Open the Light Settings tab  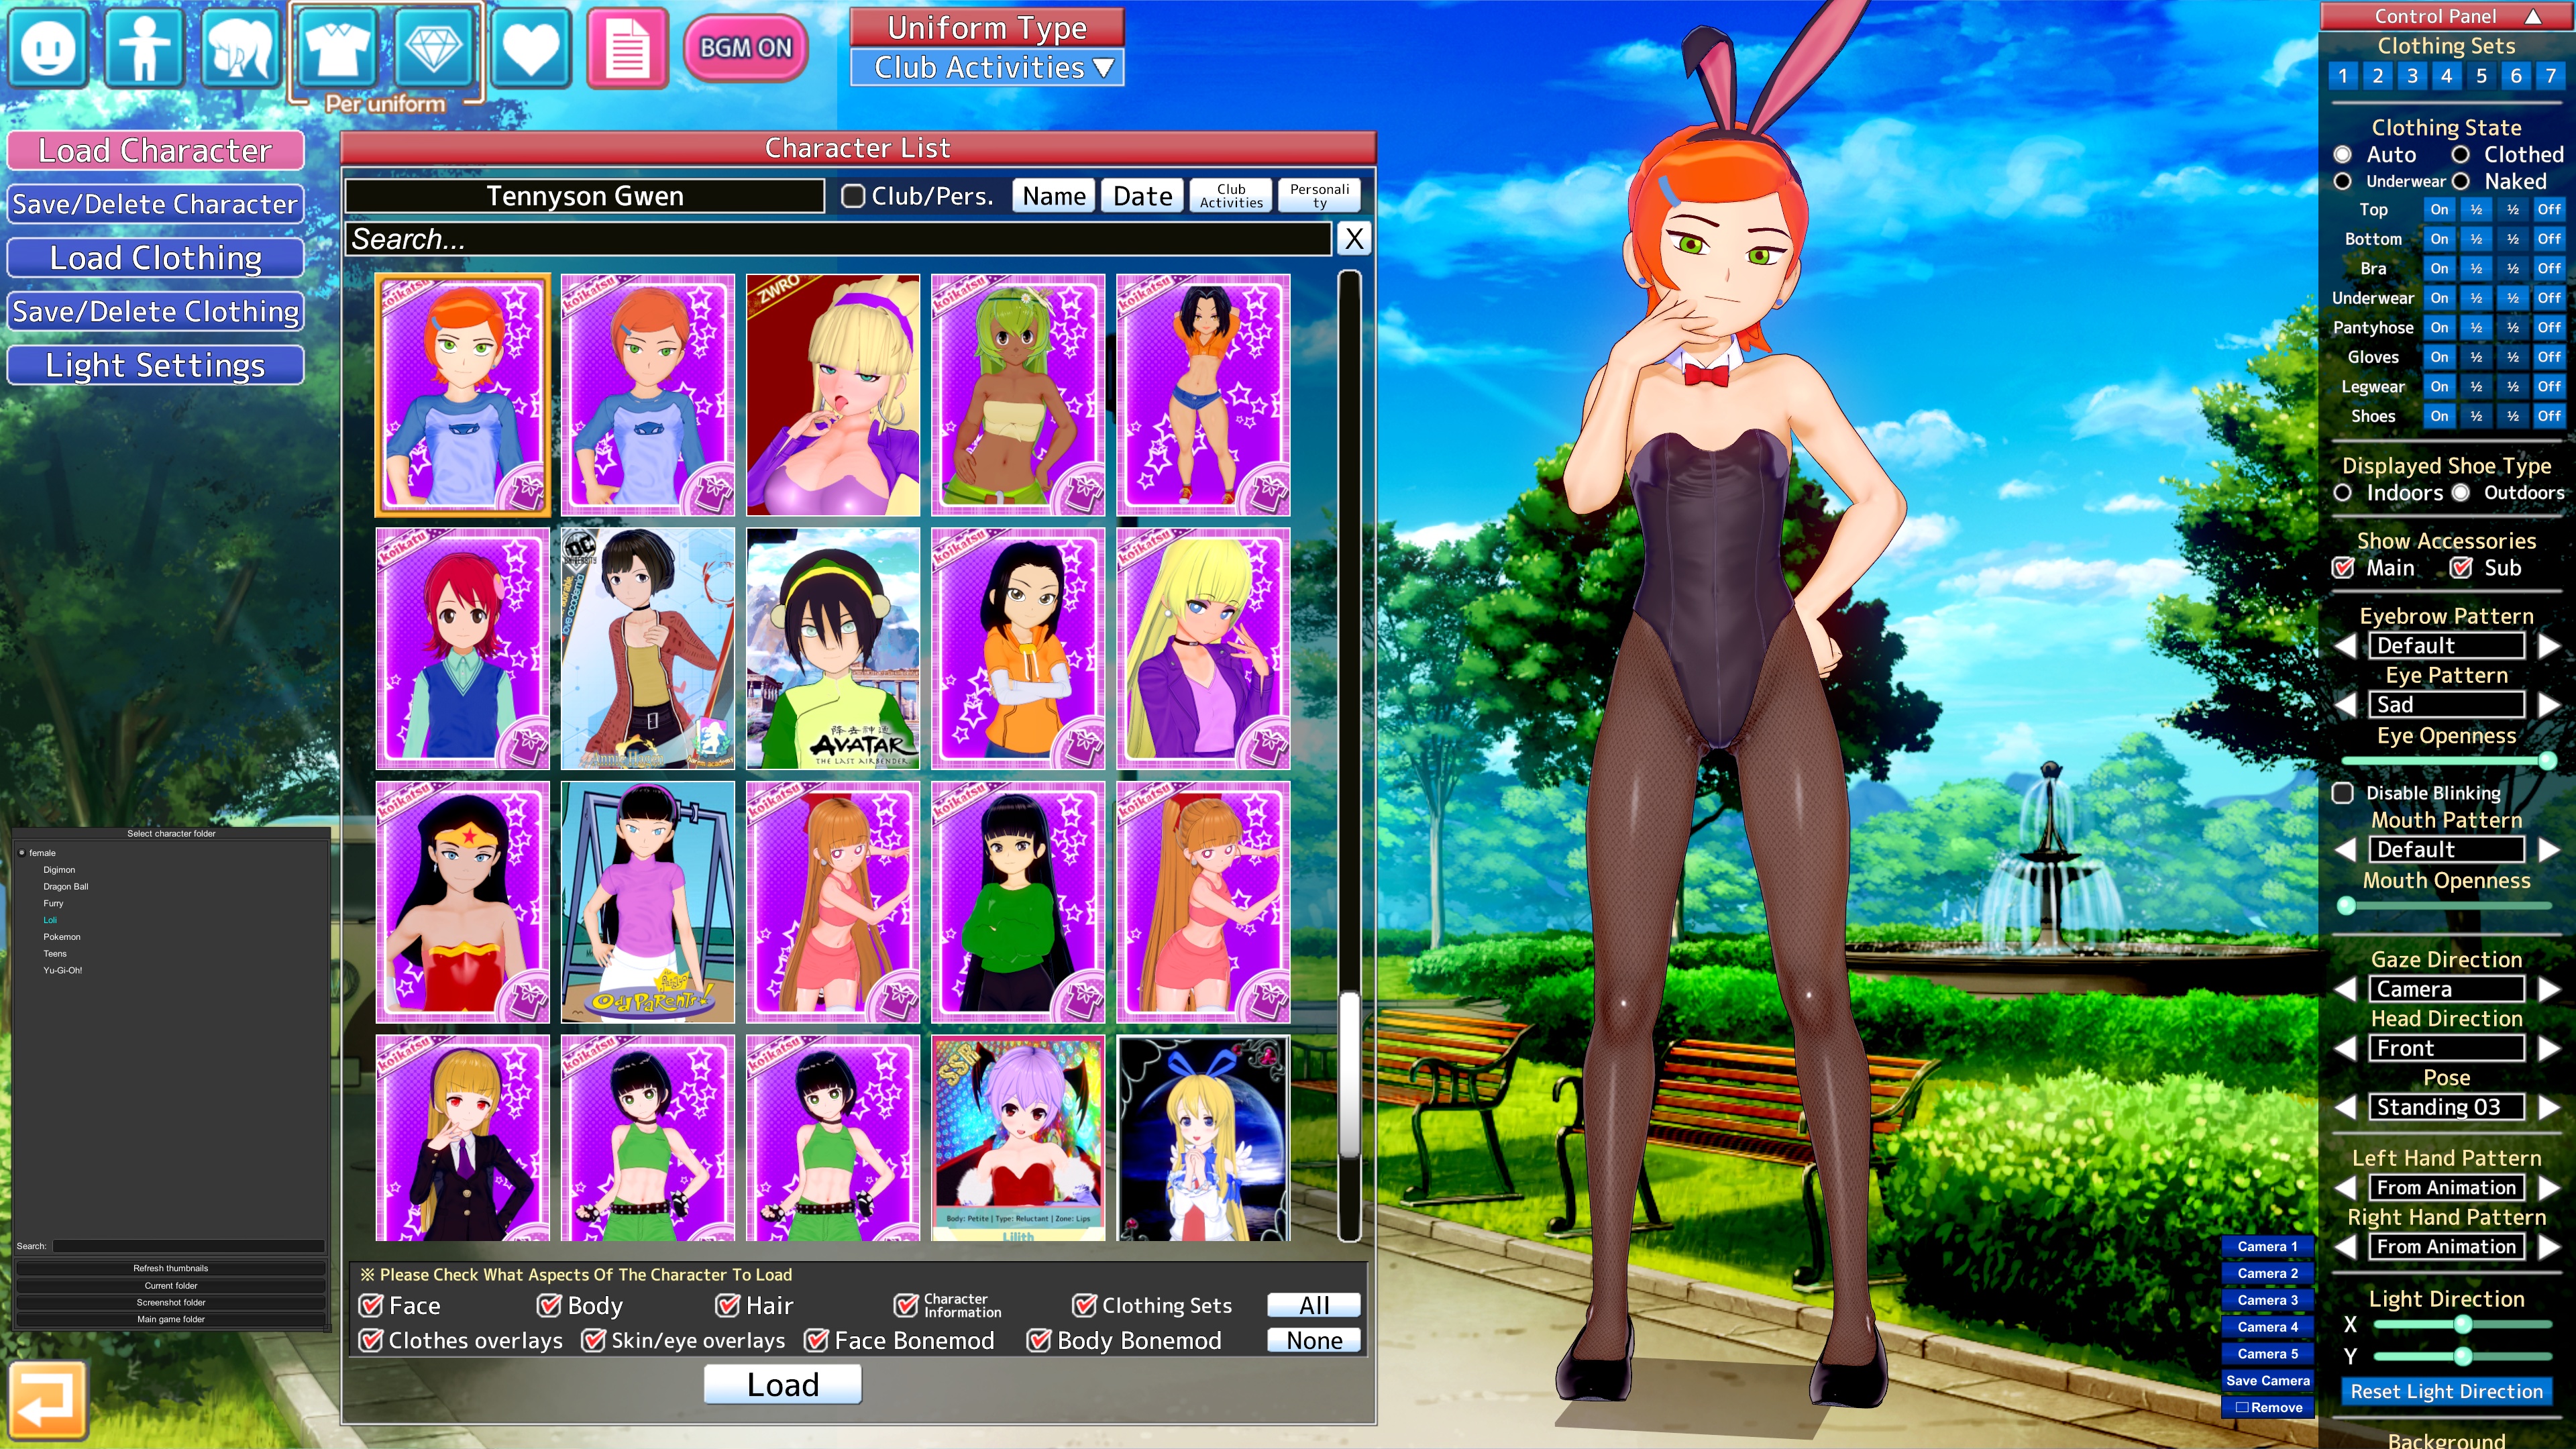click(155, 366)
